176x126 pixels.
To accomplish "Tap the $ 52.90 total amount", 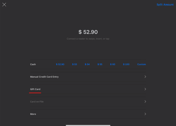I will click(88, 32).
